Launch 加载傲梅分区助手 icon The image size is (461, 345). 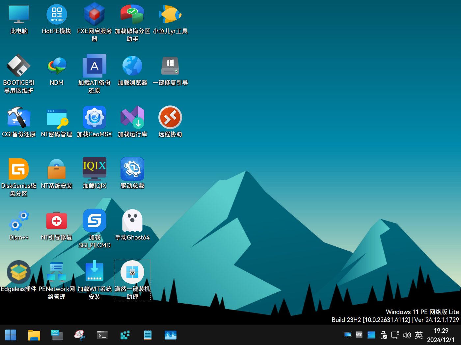coord(132,22)
